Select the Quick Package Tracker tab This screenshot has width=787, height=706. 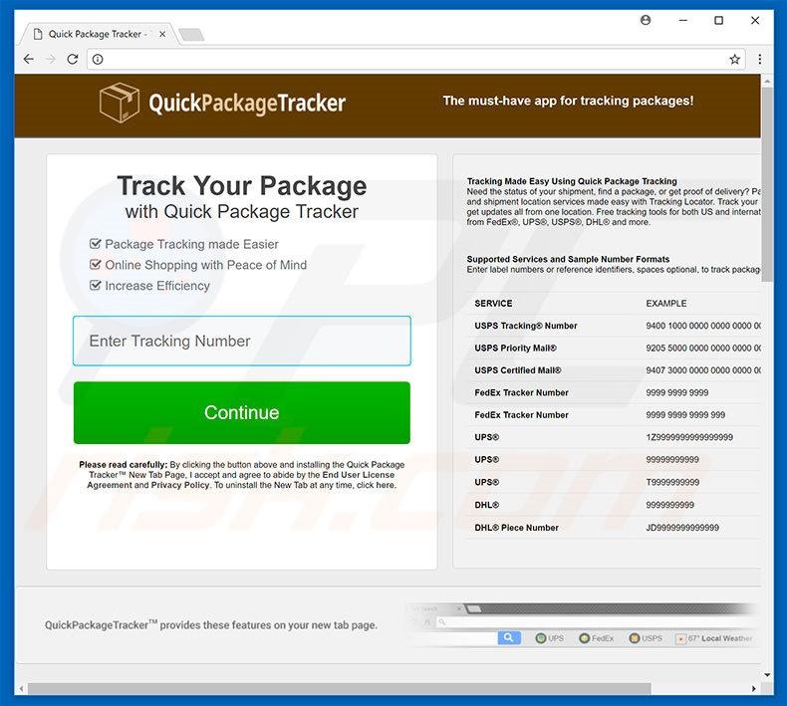[98, 34]
